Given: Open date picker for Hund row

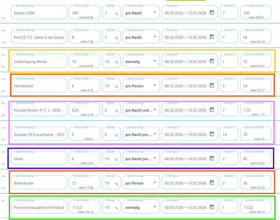Looking at the screenshot, I should (212, 159).
